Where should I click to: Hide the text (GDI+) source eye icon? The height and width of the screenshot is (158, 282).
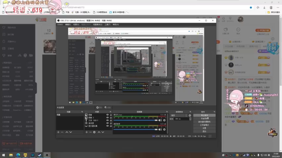pyautogui.click(x=108, y=120)
